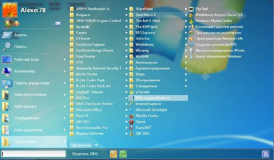Launch µTorrent from the programs list

pos(132,92)
